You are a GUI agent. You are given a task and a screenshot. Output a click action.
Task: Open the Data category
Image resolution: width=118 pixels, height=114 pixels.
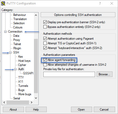[16, 36]
